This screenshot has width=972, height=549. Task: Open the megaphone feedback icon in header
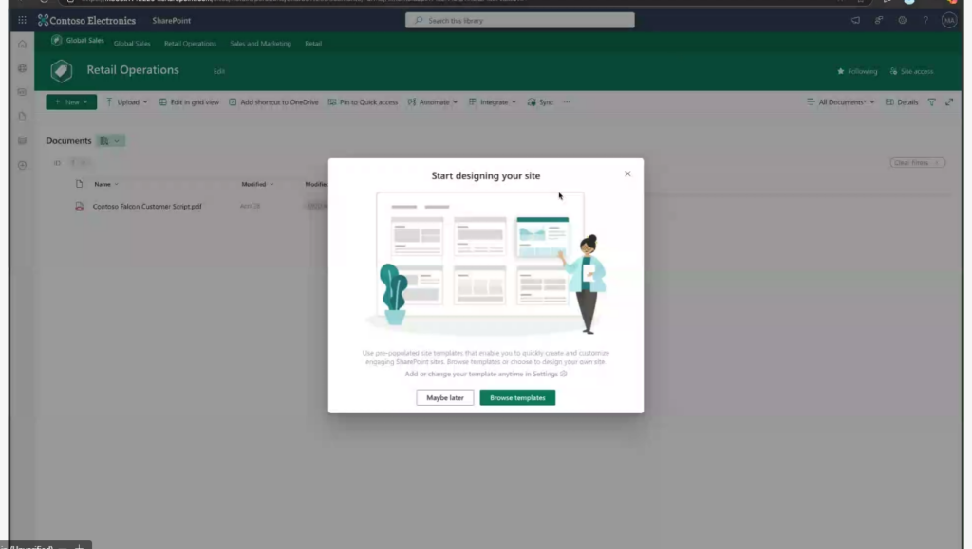coord(855,21)
